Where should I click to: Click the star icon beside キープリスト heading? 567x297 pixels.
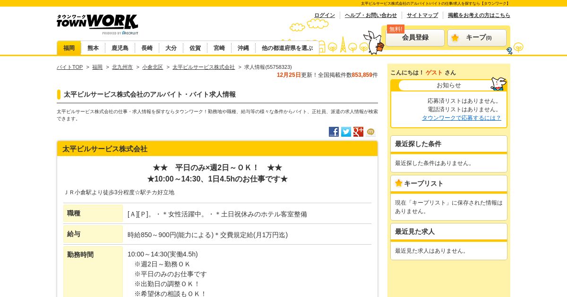pyautogui.click(x=399, y=183)
